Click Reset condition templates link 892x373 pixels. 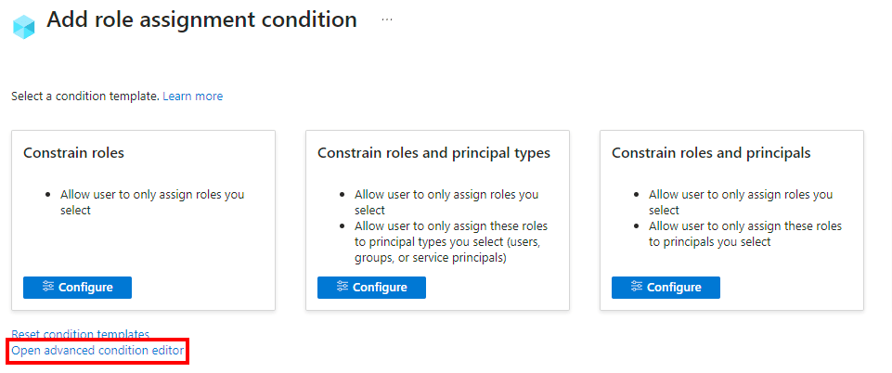click(x=80, y=334)
